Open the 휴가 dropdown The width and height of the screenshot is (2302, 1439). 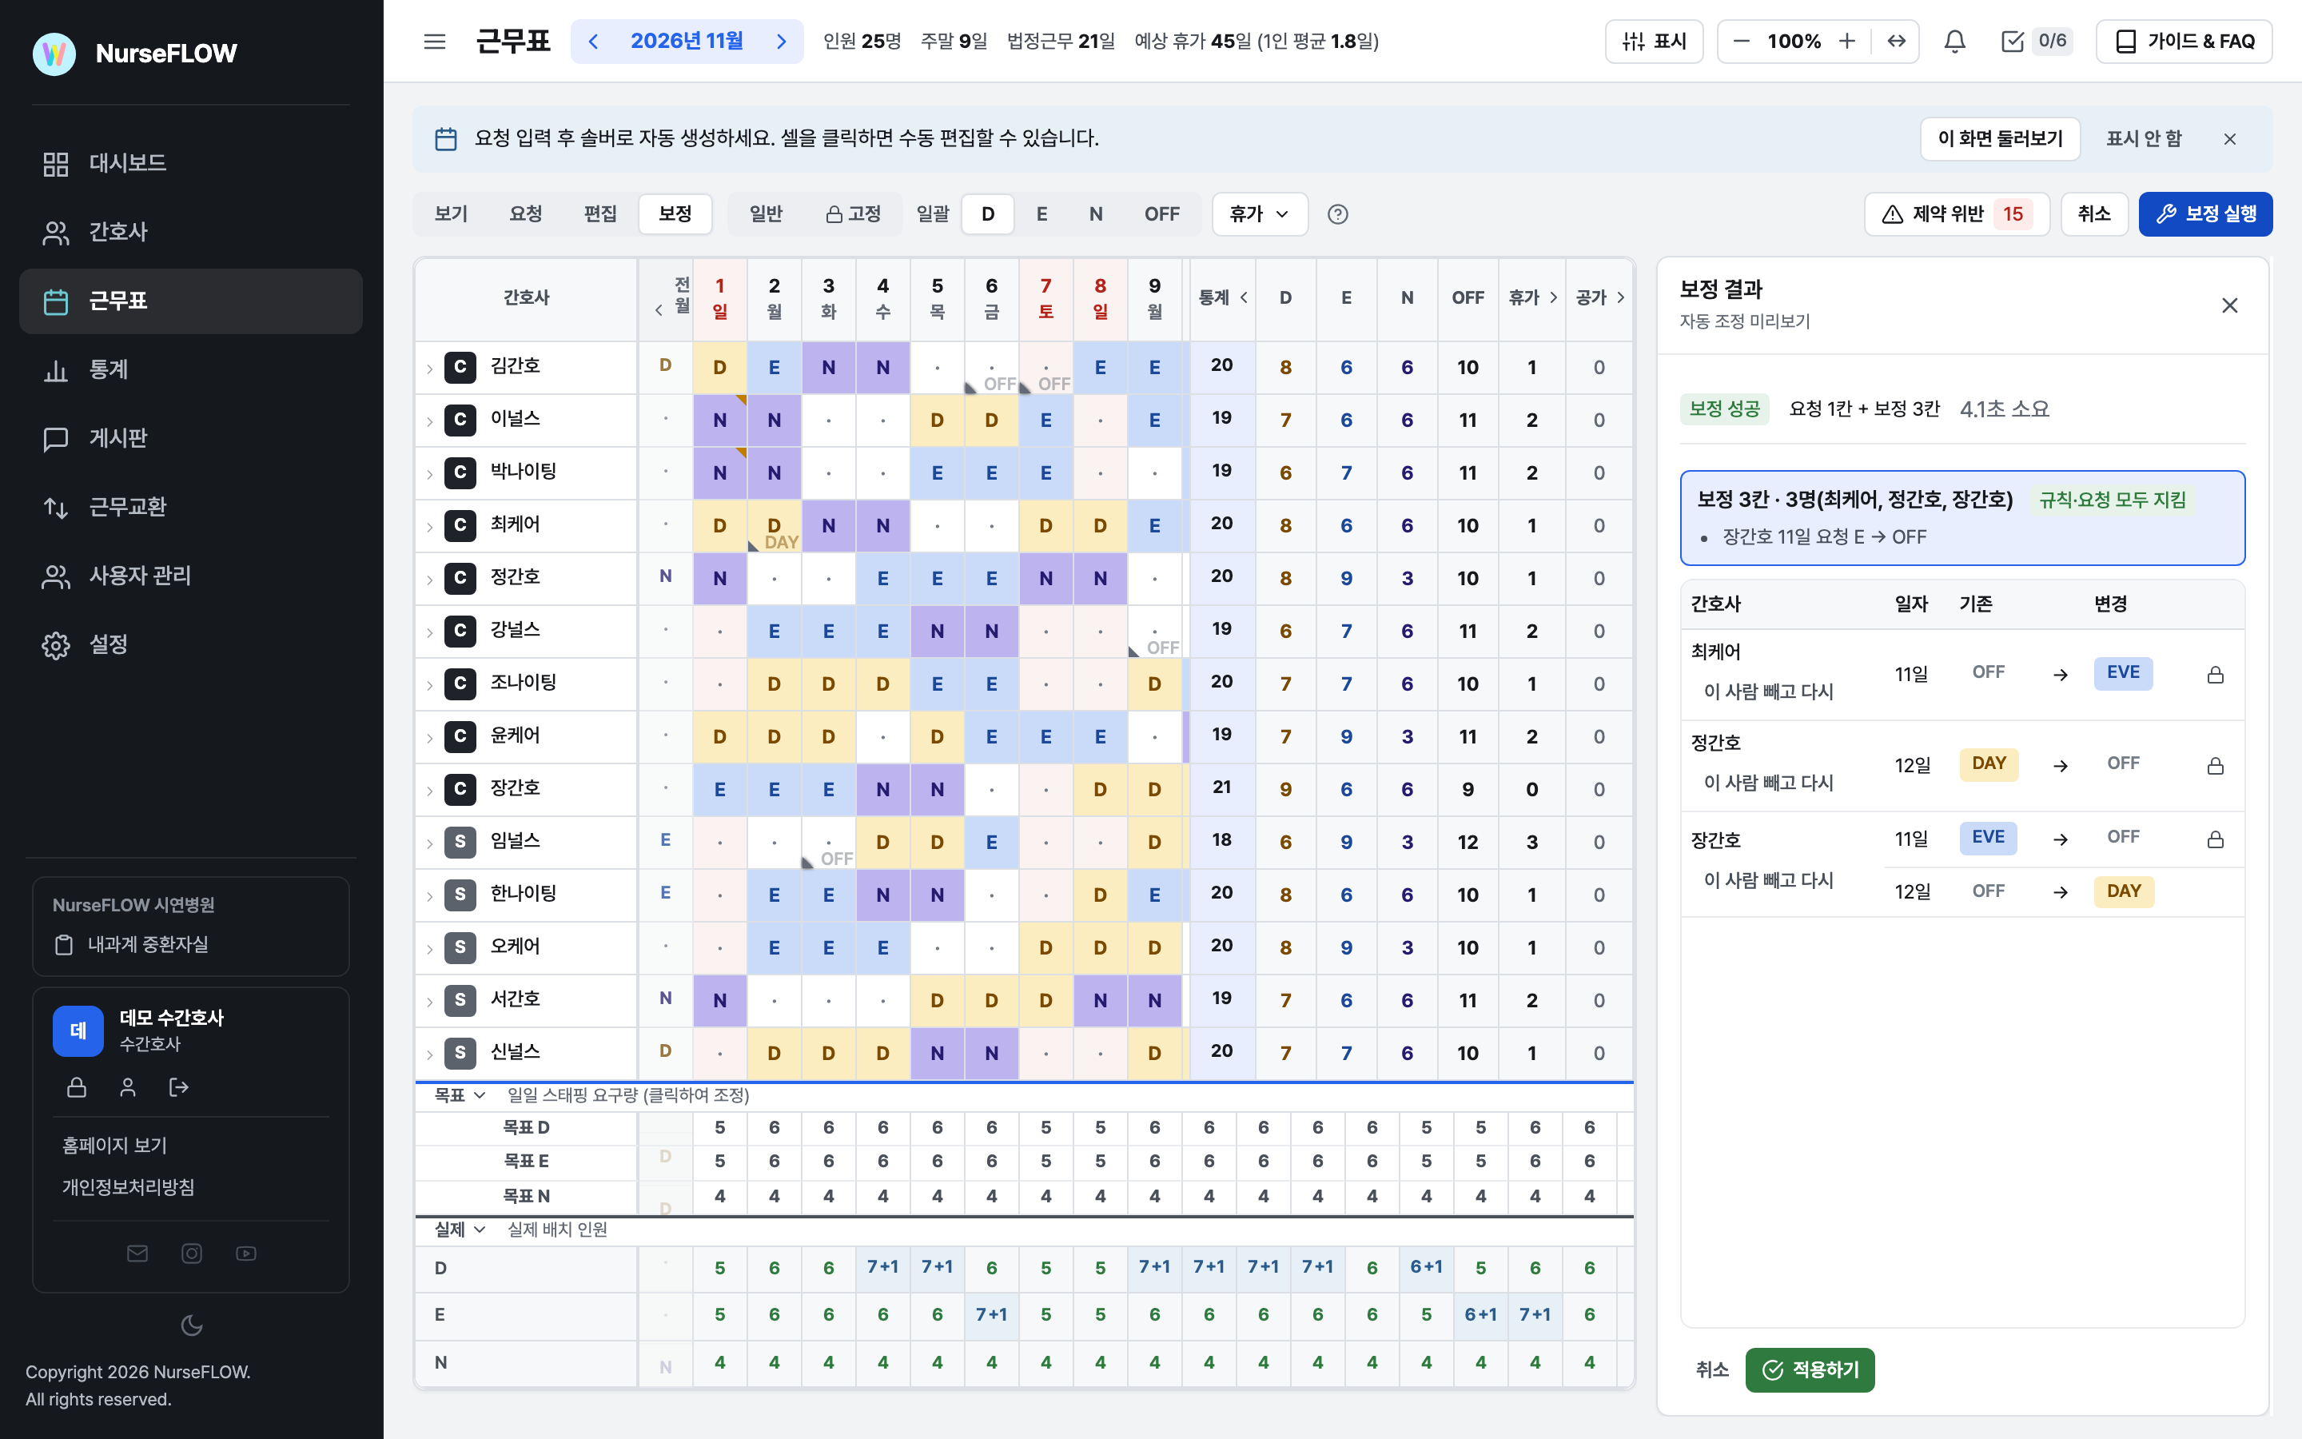click(1260, 214)
